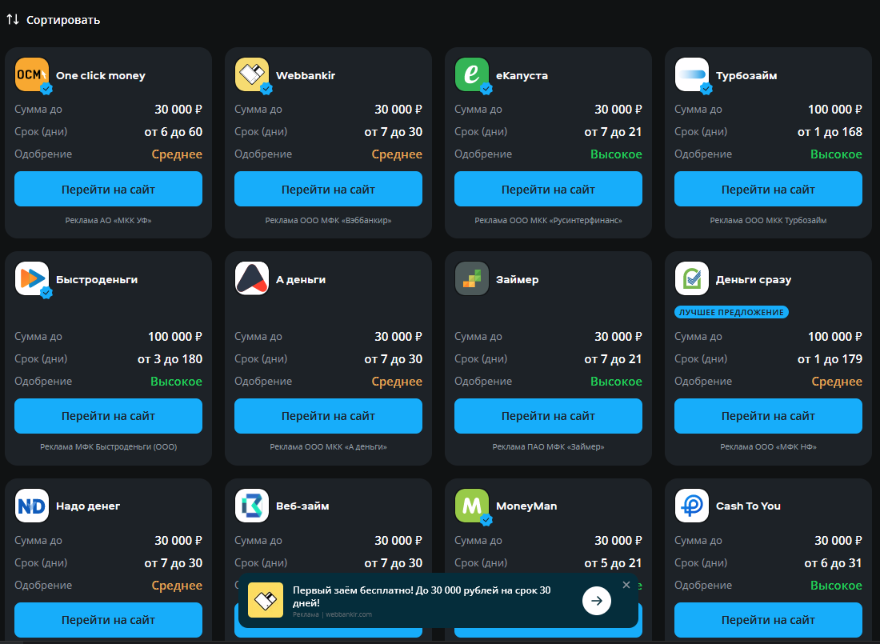880x644 pixels.
Task: Click the Быстроденьги card title
Action: [97, 279]
